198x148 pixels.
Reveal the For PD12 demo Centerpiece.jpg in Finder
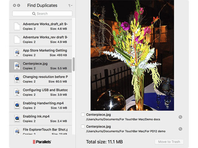(x=180, y=129)
